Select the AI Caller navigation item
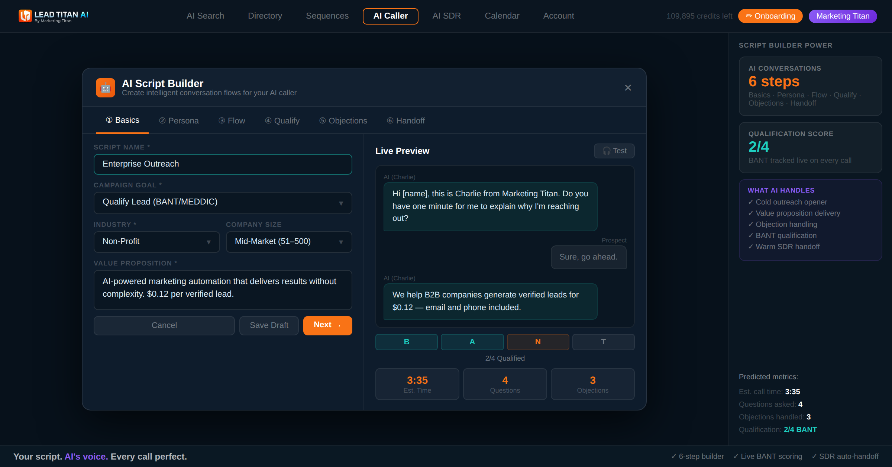This screenshot has width=892, height=467. point(391,16)
